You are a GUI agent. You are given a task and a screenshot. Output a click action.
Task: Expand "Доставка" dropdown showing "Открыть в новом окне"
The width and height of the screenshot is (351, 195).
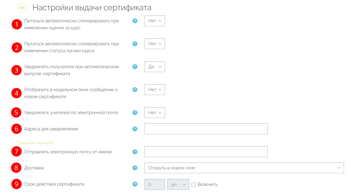click(x=244, y=168)
